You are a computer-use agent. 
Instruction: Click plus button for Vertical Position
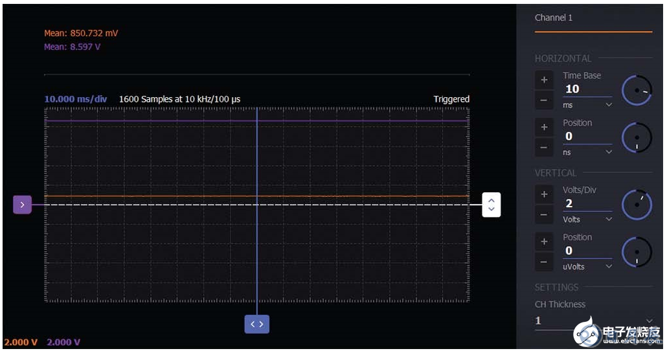[544, 242]
